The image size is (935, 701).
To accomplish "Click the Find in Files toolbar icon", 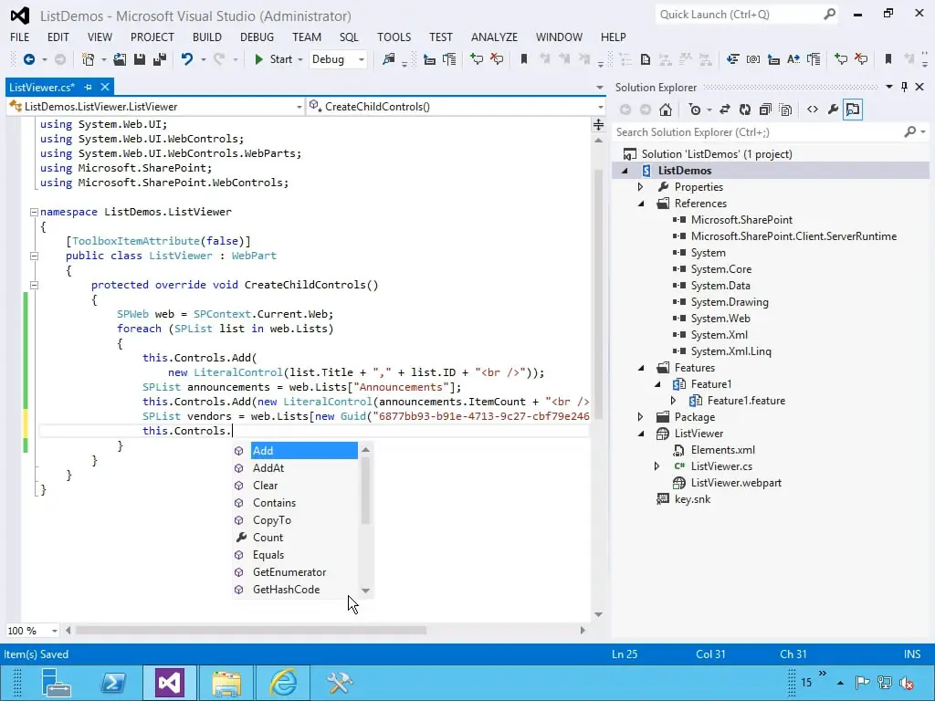I will pos(389,59).
